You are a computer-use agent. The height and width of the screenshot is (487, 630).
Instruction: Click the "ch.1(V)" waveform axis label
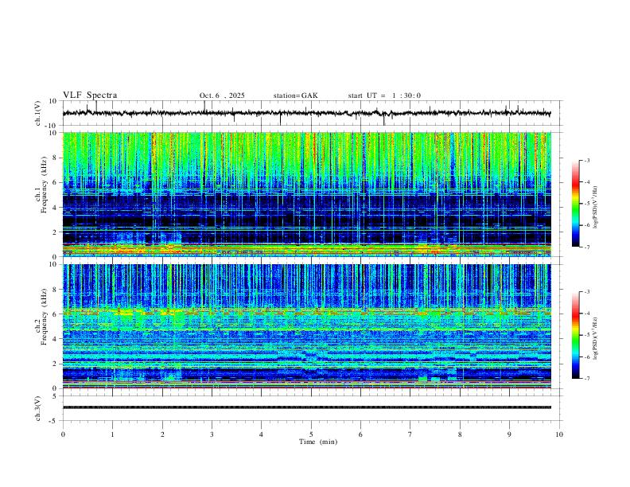38,113
